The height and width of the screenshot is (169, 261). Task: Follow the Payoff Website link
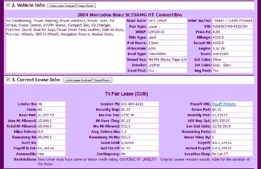click(224, 104)
